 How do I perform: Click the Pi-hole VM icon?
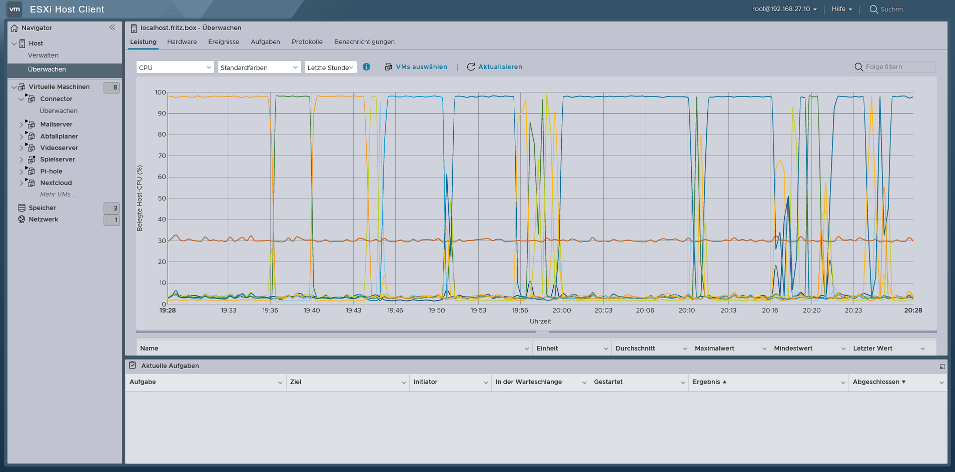(x=31, y=171)
